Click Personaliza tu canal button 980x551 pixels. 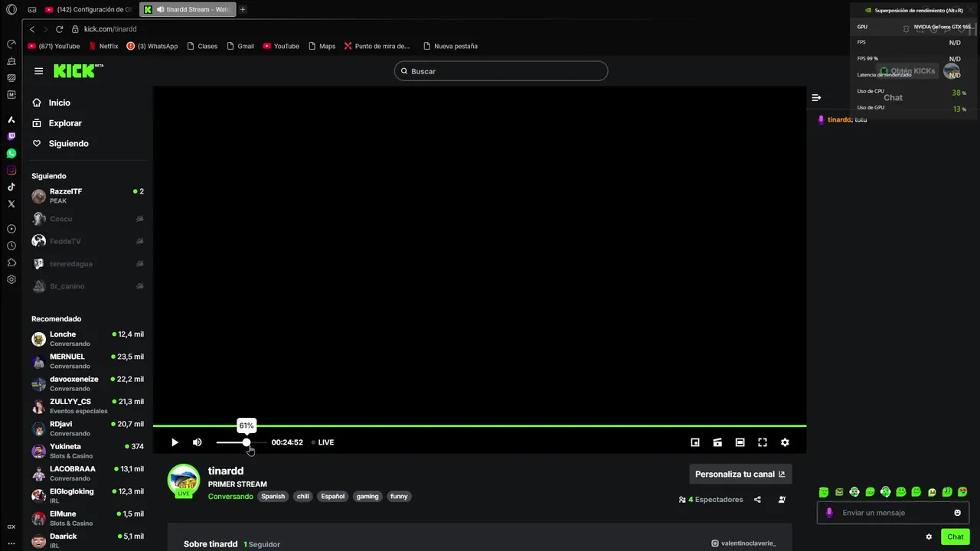pos(740,474)
